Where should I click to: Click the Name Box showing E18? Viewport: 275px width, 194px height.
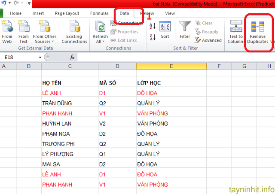(x=19, y=57)
